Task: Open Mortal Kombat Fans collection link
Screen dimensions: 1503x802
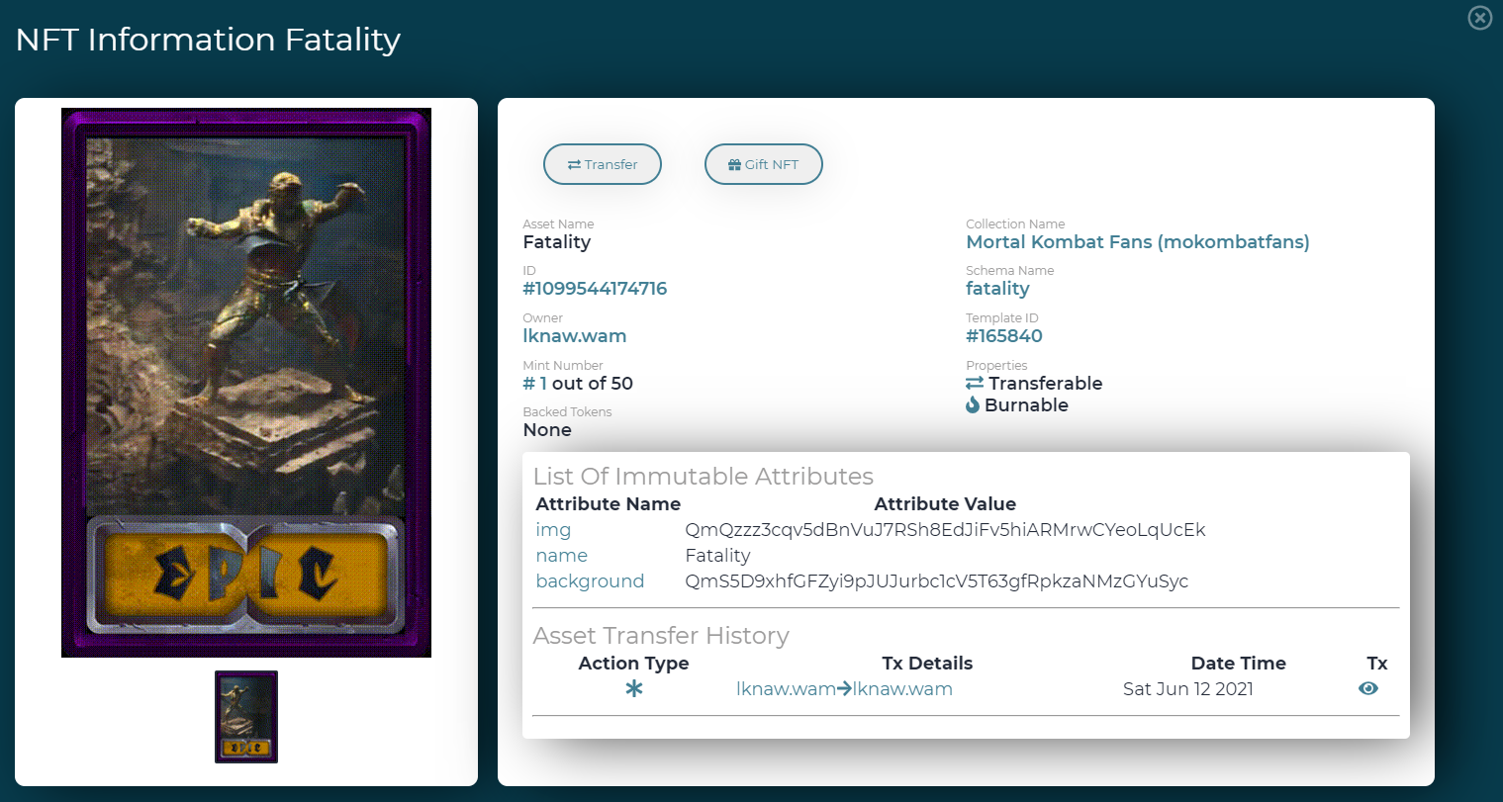Action: click(x=1138, y=242)
